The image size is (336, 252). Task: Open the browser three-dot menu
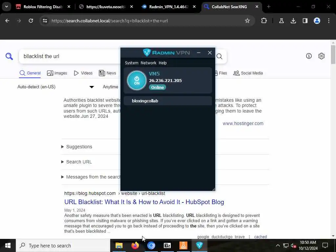pos(329,21)
